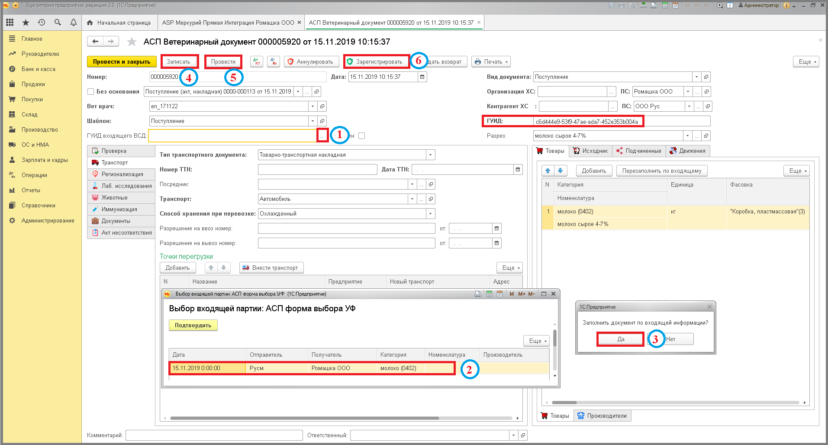
Task: Toggle checkbox right of ГУИД входящего ВСД
Action: [x=362, y=136]
